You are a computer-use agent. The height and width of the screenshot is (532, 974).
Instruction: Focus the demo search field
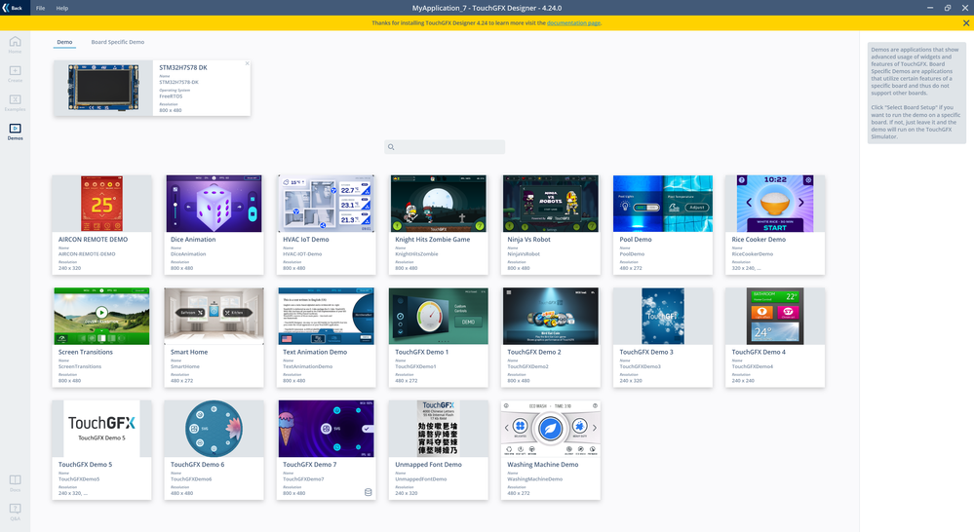click(x=445, y=147)
